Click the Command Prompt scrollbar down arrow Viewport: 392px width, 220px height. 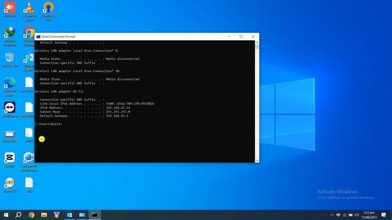click(x=257, y=160)
